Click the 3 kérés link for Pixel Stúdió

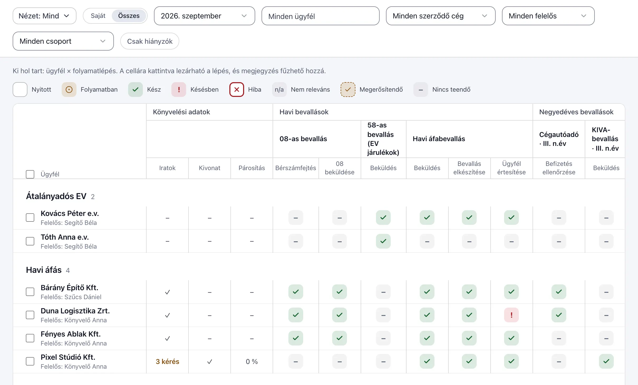tap(167, 362)
